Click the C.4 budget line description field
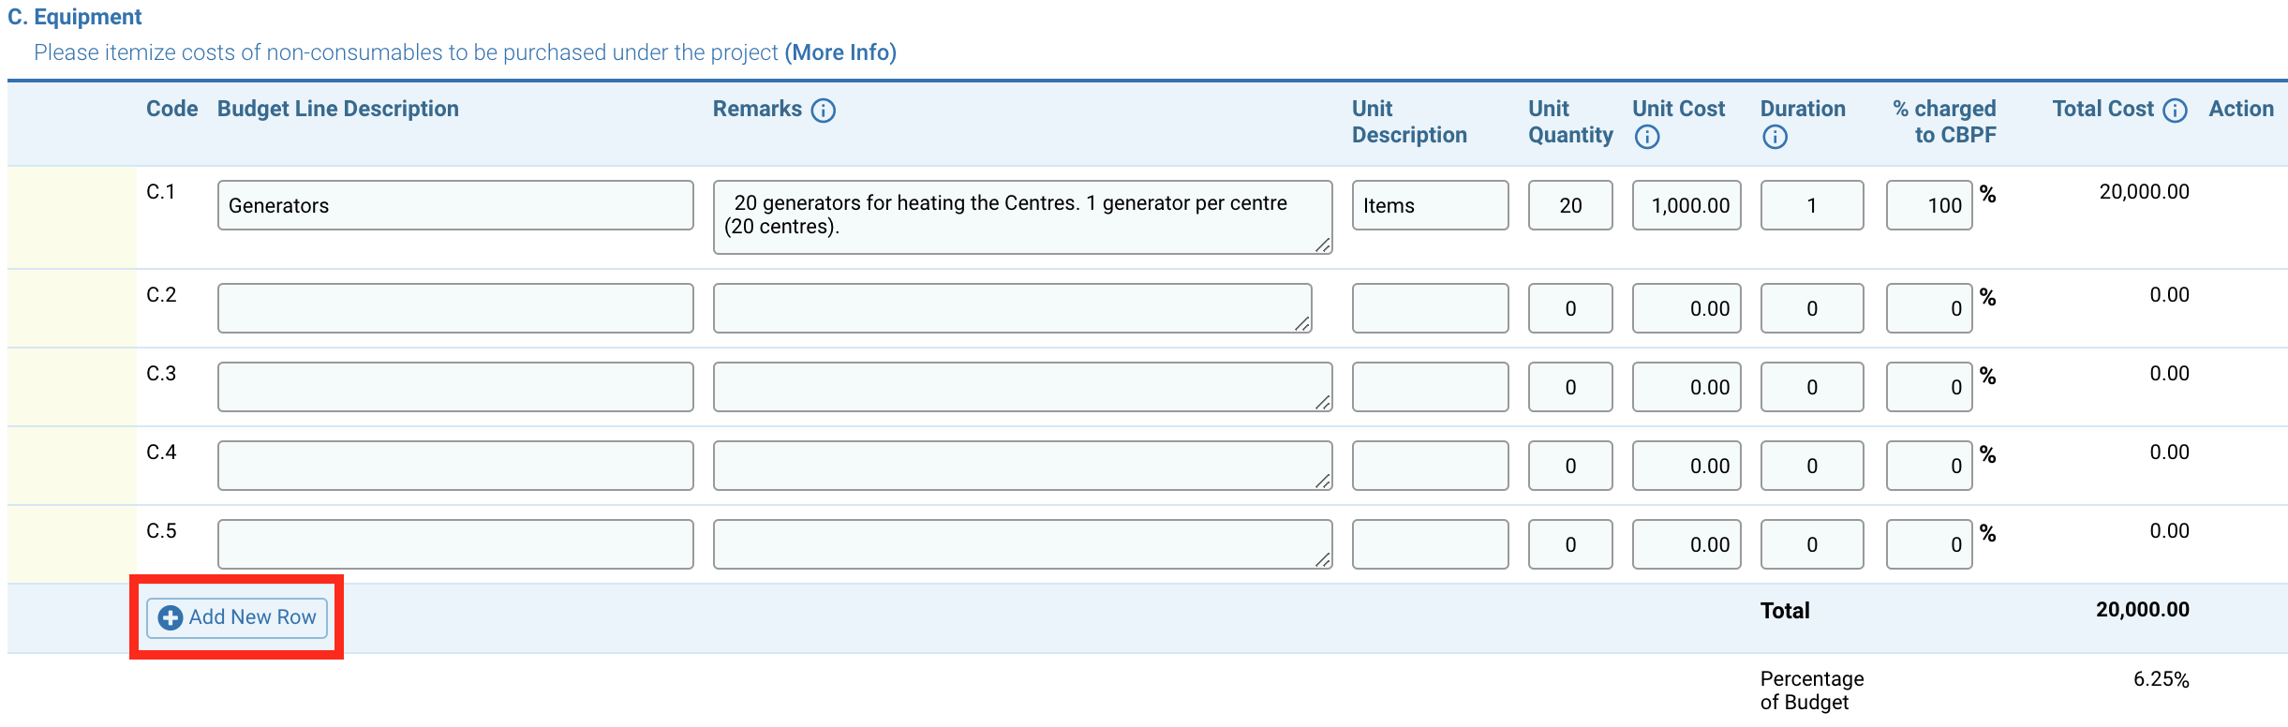 click(x=455, y=466)
